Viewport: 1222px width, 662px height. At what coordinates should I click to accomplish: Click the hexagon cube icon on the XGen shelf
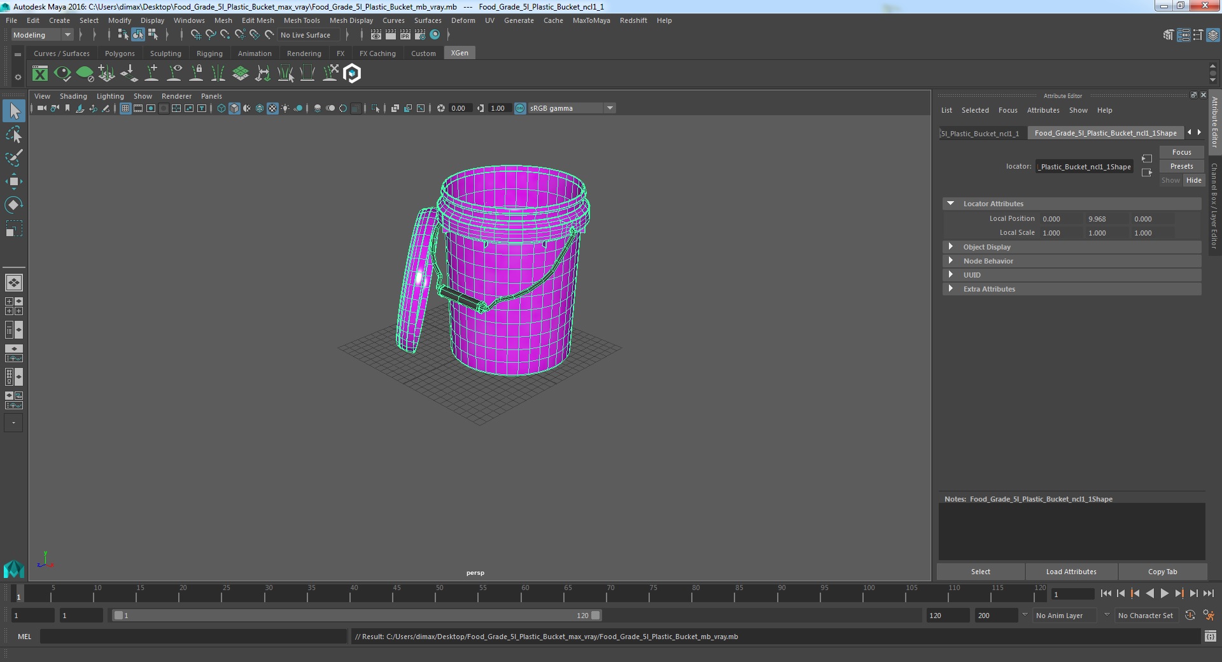[352, 74]
